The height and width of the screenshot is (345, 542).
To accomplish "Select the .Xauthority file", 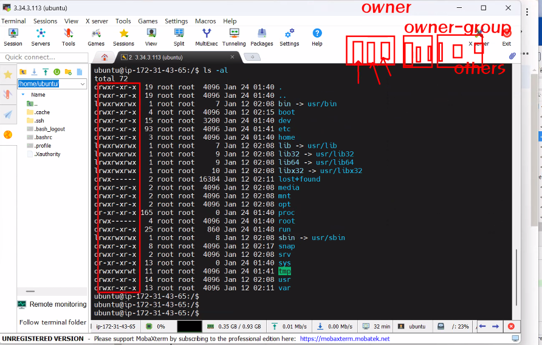I will 47,154.
